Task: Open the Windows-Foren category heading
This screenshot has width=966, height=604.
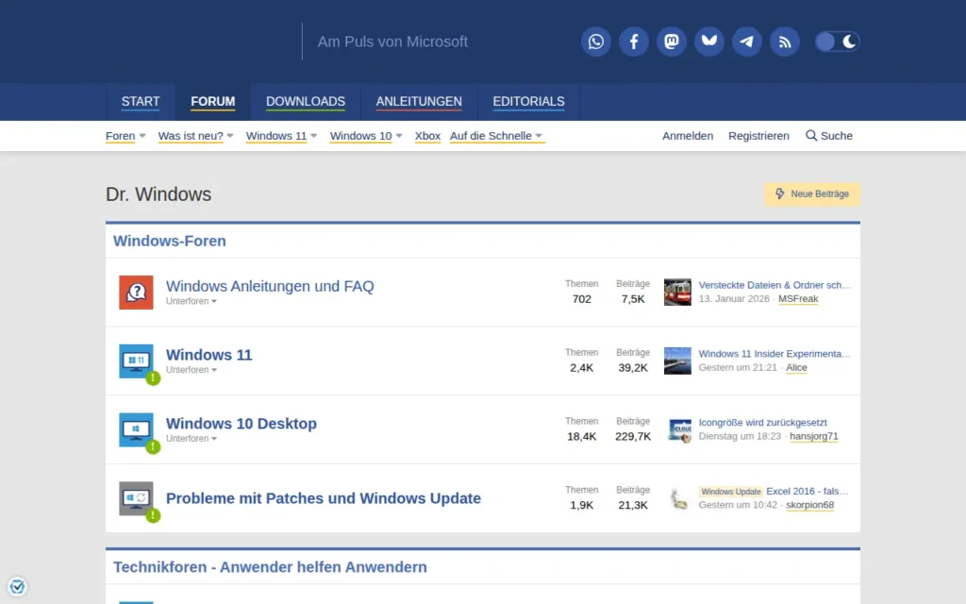Action: point(170,241)
